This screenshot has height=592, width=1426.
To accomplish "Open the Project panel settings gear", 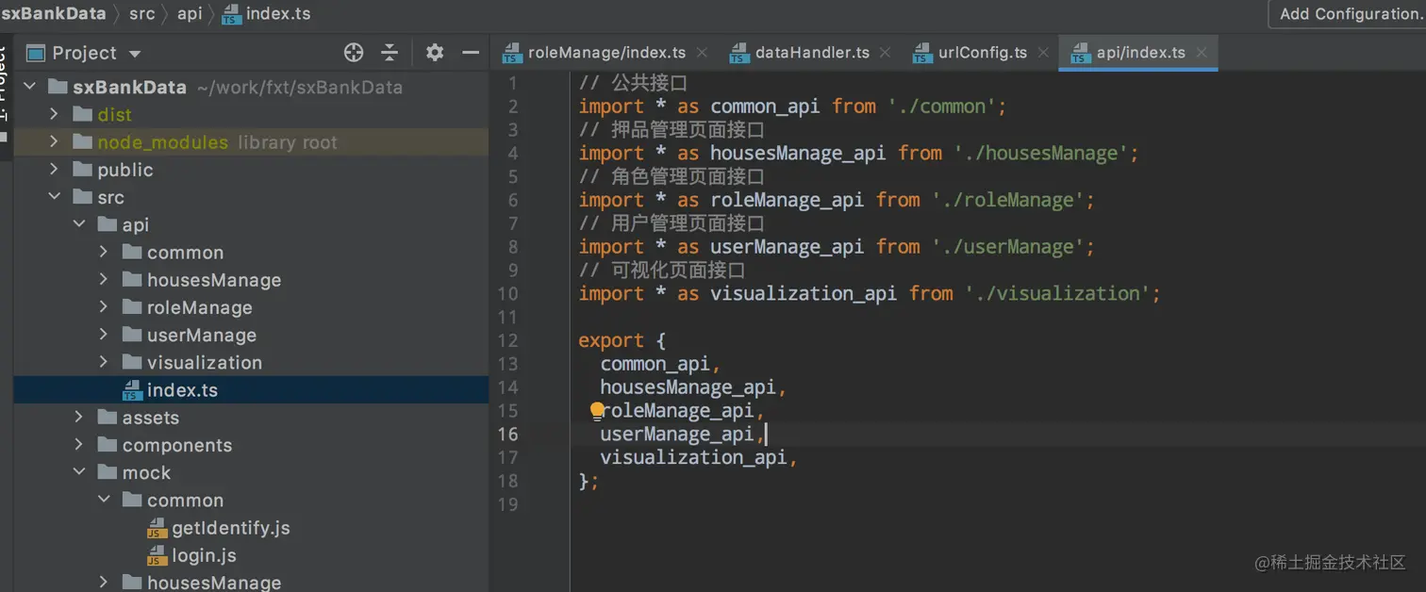I will coord(434,53).
